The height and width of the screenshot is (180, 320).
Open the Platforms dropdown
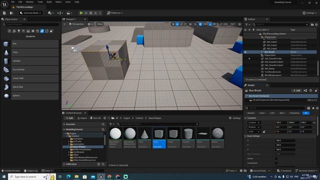(115, 13)
